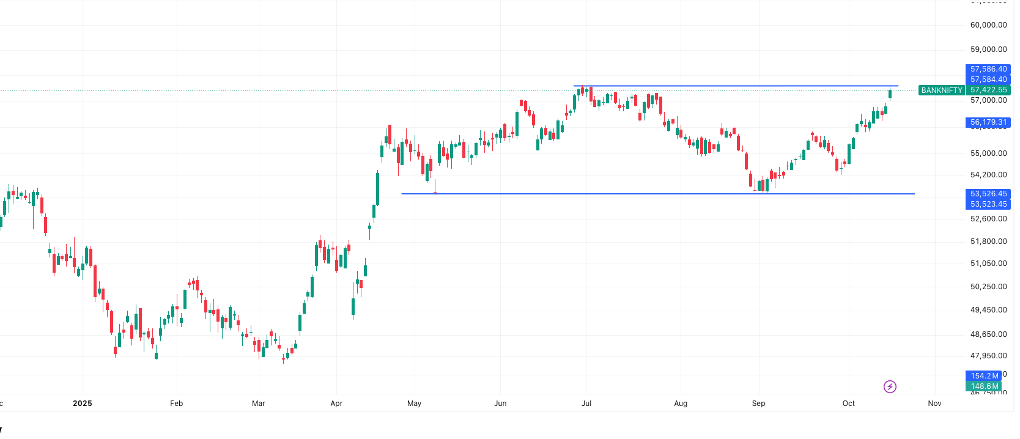Click the 154.2 M volume label
The width and height of the screenshot is (1020, 439).
coord(984,376)
